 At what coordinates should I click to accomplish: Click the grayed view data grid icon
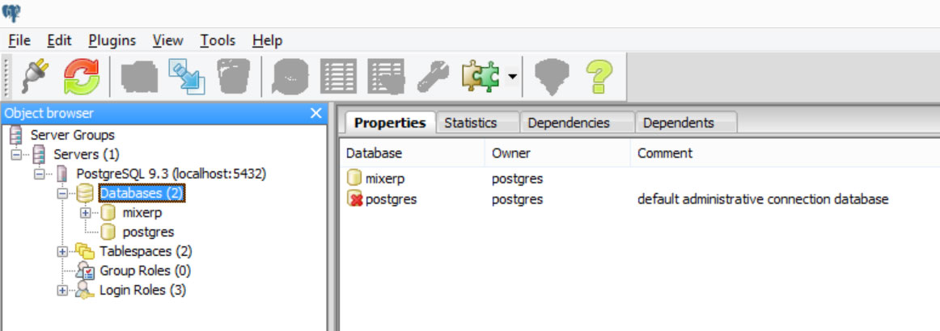pyautogui.click(x=338, y=76)
